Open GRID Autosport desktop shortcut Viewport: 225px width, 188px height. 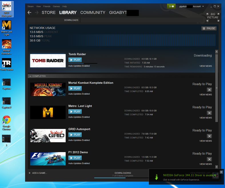point(7,9)
